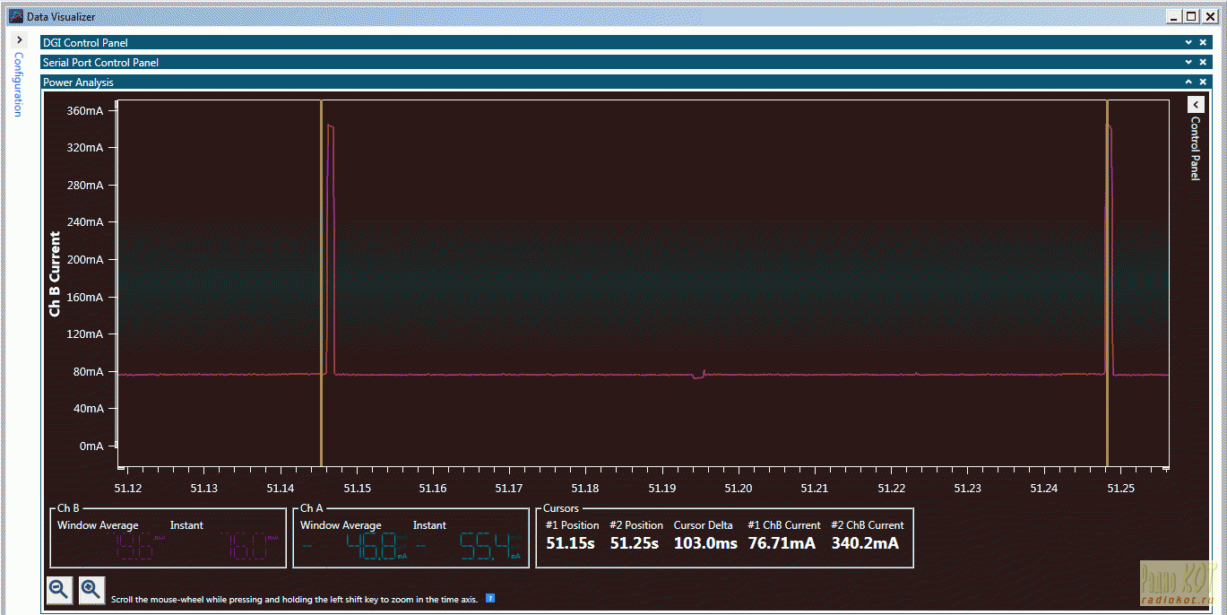Open the right-side Control Panel arrow

point(1195,105)
